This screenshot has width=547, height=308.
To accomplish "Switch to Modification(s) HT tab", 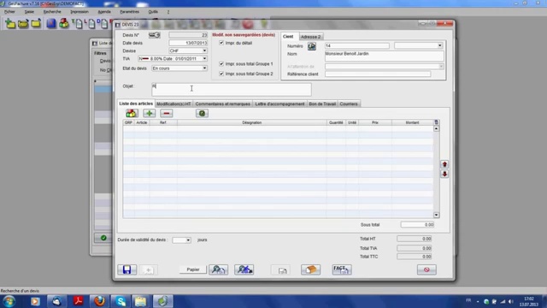I will coord(174,104).
